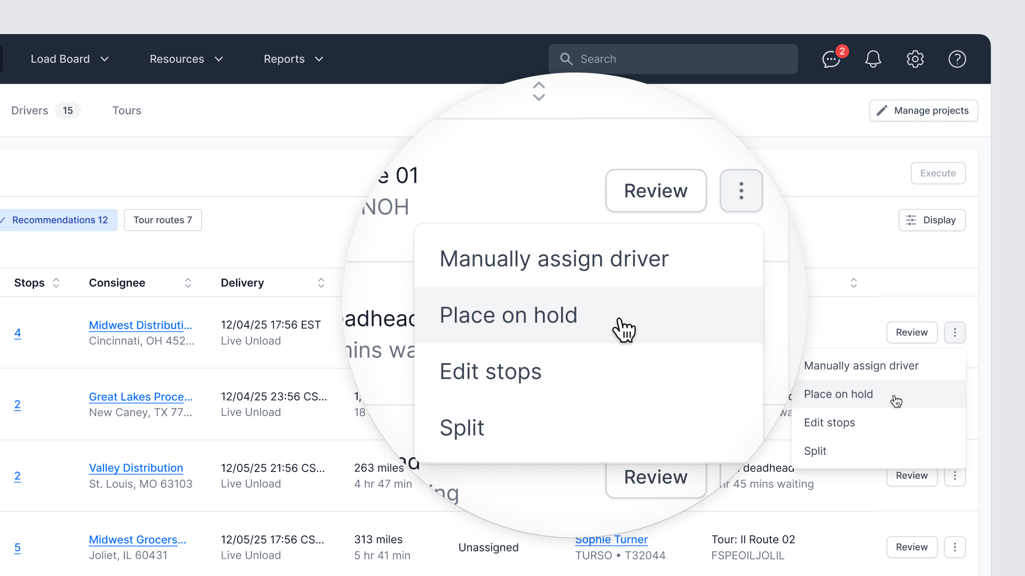The height and width of the screenshot is (576, 1025).
Task: Open the Valley Distribution consignee link
Action: click(136, 468)
